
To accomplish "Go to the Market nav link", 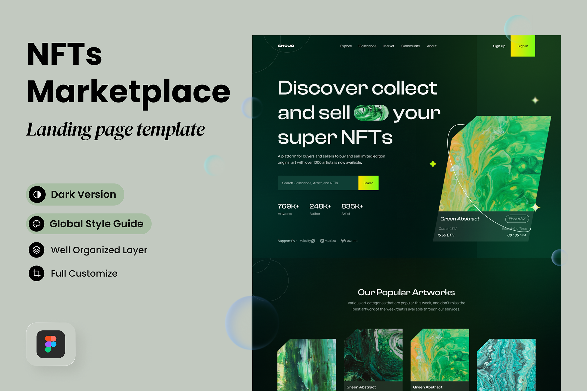I will pyautogui.click(x=388, y=46).
